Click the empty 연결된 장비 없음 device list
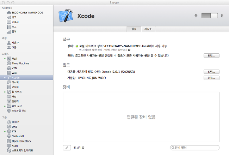229x155 pixels. point(141,117)
